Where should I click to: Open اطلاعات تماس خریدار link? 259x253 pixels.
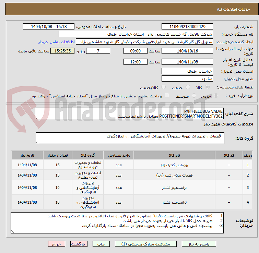57,42
